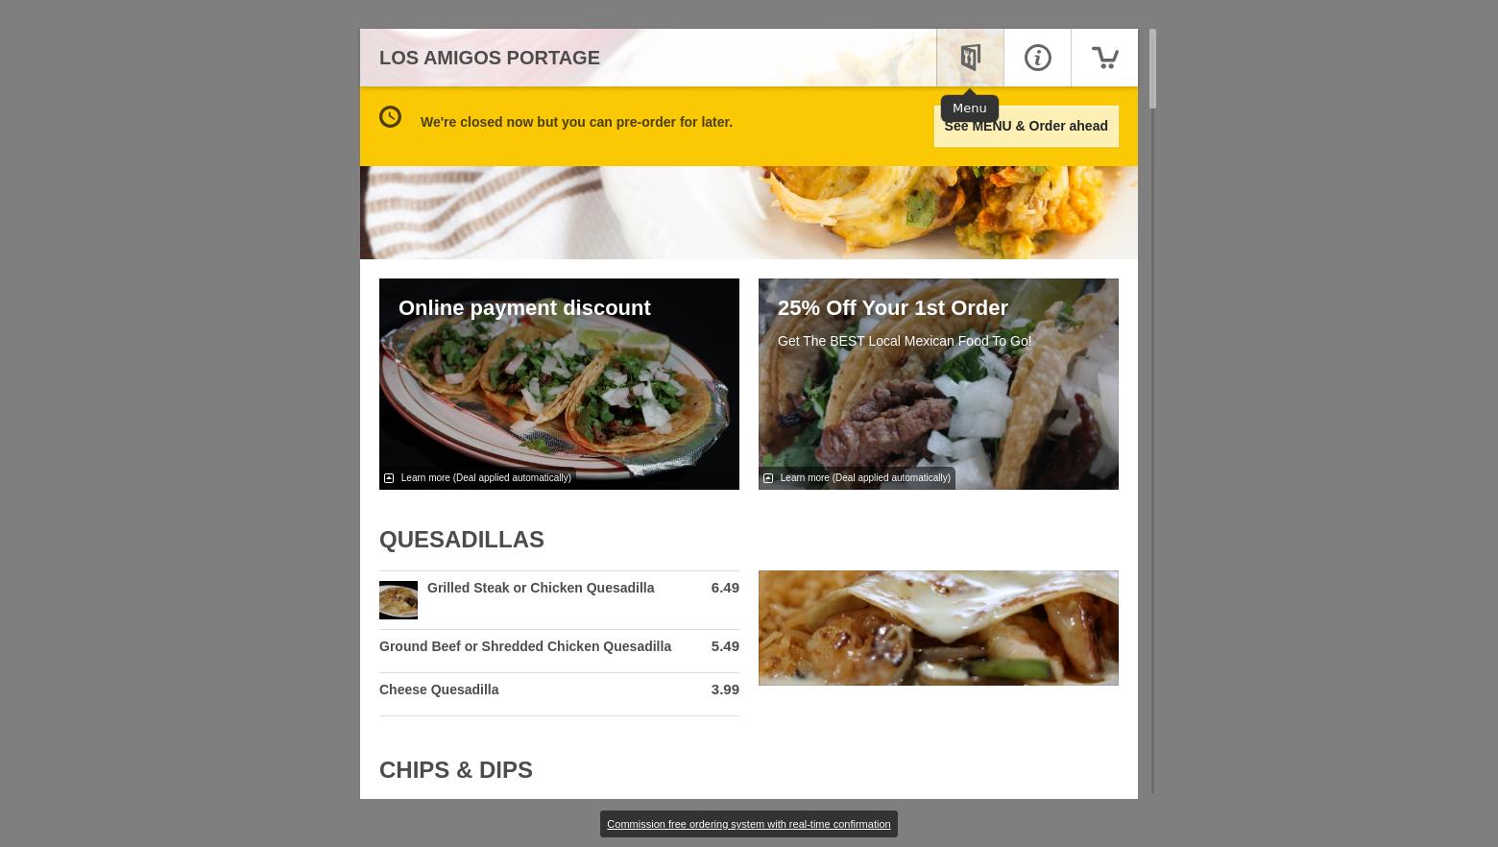Screen dimensions: 1498x847
Task: Click the quesadilla category photo
Action: coord(938,628)
